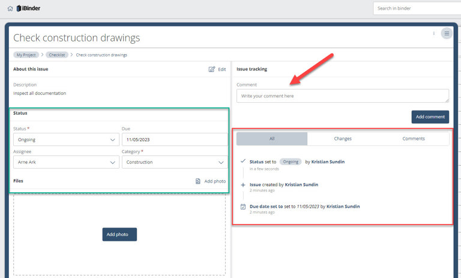
Task: Click the dashed photo drop area
Action: 119,234
